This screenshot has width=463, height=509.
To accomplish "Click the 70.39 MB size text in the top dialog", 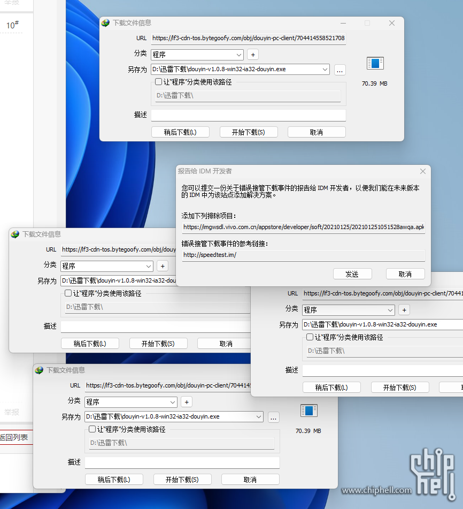I will [x=374, y=83].
